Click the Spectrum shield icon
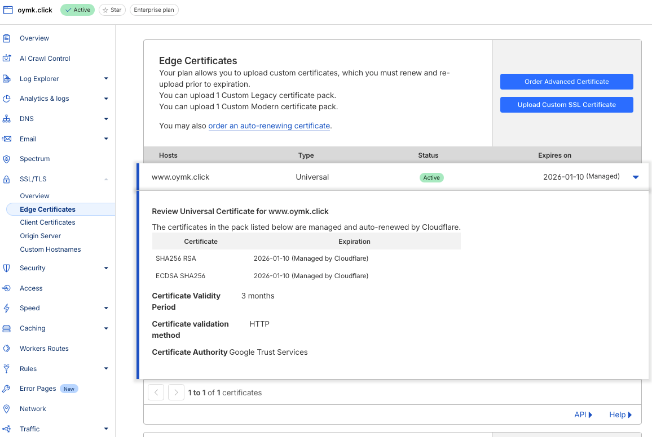This screenshot has width=652, height=437. (x=7, y=159)
